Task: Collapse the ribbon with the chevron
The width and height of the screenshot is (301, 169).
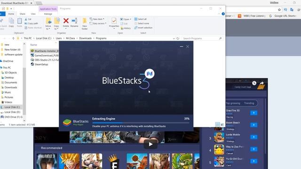Action: (x=219, y=14)
